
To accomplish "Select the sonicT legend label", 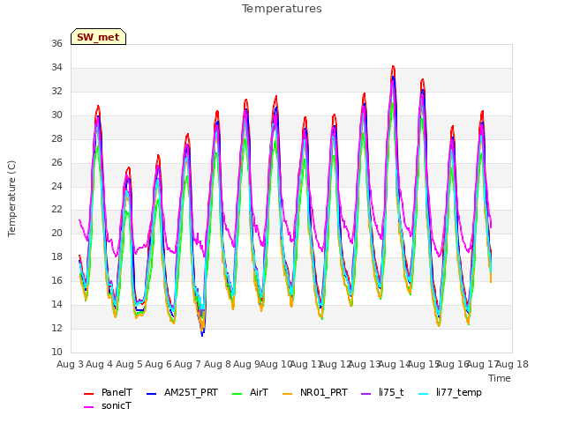I will [x=116, y=405].
